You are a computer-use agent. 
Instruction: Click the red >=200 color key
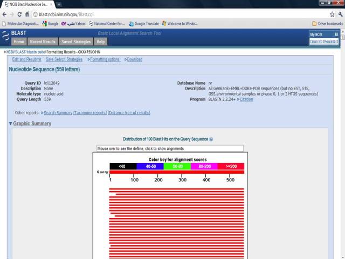(x=231, y=166)
